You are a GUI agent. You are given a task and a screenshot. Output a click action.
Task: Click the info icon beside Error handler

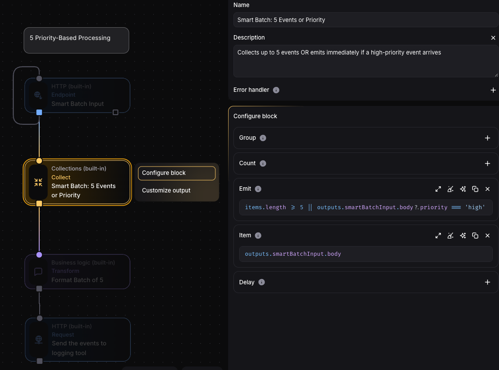pyautogui.click(x=276, y=90)
